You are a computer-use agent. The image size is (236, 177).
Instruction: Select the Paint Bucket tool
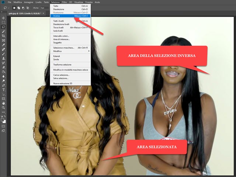(x=3, y=72)
